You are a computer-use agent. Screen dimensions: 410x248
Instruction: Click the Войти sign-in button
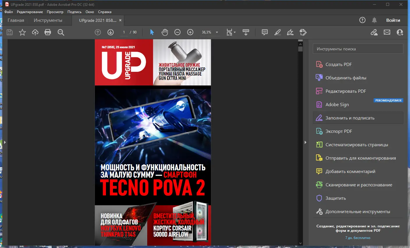tap(393, 20)
